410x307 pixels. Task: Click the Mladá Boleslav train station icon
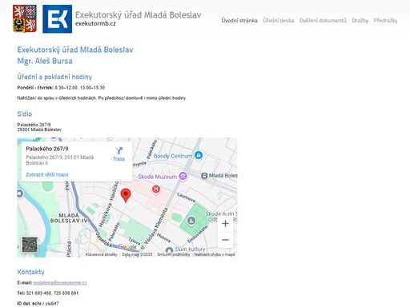(204, 176)
